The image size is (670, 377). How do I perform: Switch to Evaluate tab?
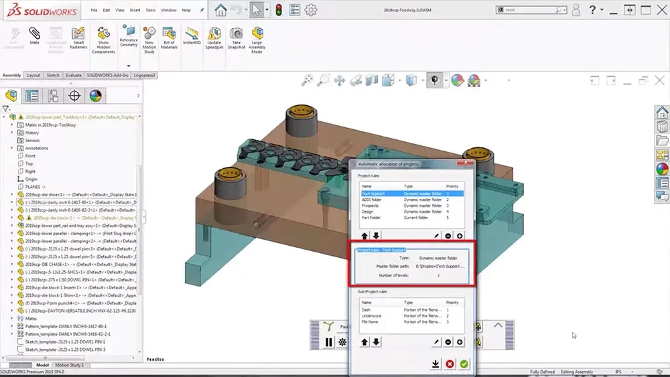74,75
